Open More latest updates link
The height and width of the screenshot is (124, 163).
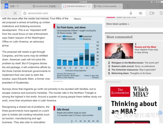pos(118,24)
